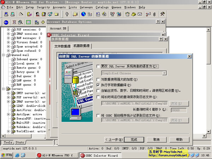This screenshot has height=159, width=212.
Task: Click the wrench and hammer tools icon
Action: (163, 14)
